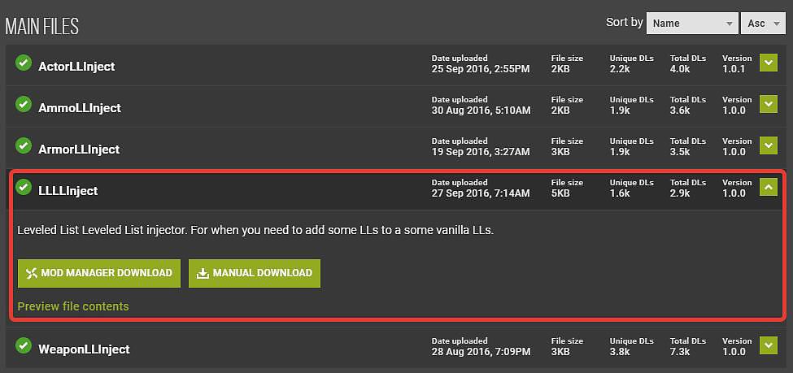Click the green checkmark icon beside AmmoLLInject
The width and height of the screenshot is (793, 373).
[x=24, y=106]
